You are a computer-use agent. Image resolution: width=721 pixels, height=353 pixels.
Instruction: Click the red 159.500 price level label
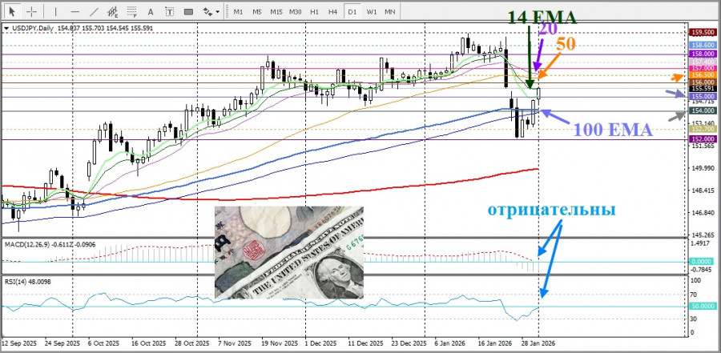coord(703,32)
